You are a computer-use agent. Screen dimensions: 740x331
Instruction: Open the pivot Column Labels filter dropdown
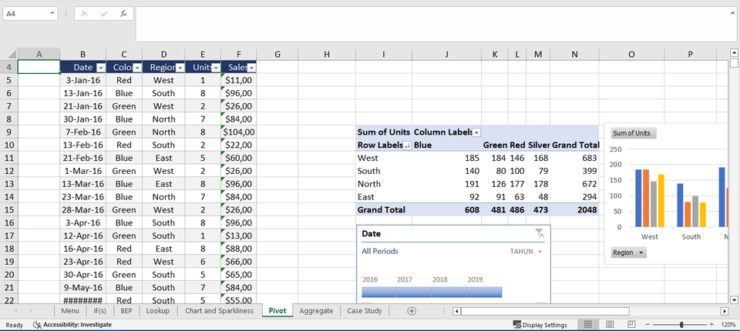coord(476,132)
